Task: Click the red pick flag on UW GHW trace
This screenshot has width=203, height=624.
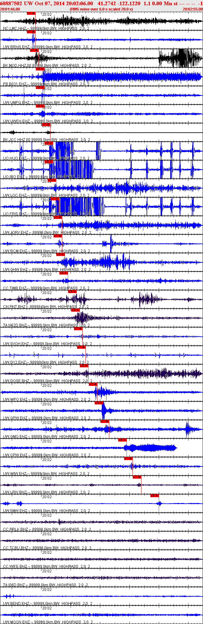Action: point(61,254)
